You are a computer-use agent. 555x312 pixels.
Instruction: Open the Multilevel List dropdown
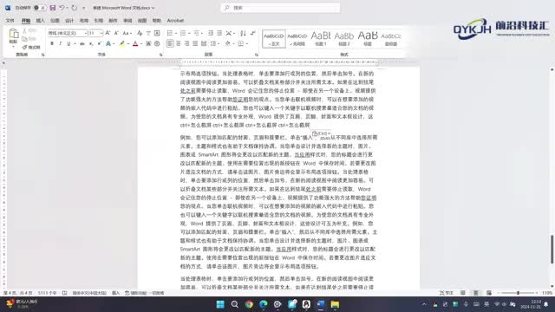198,33
